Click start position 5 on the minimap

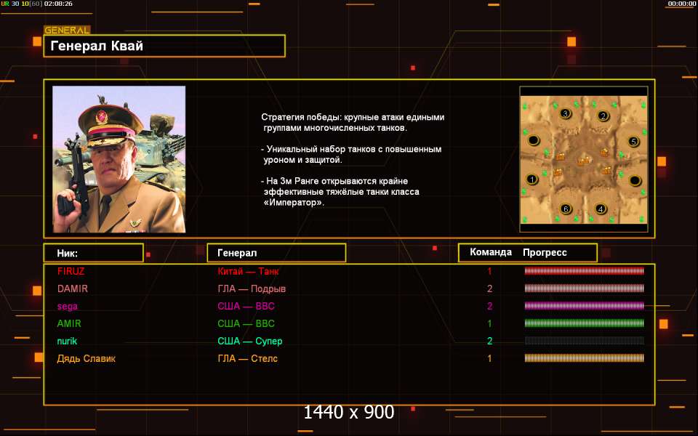coord(633,142)
